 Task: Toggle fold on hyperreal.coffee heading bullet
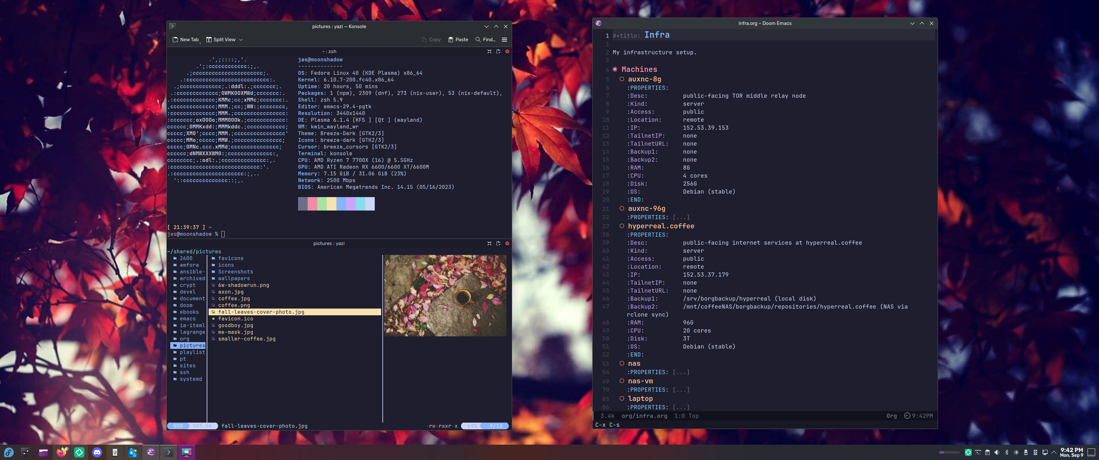pyautogui.click(x=622, y=226)
